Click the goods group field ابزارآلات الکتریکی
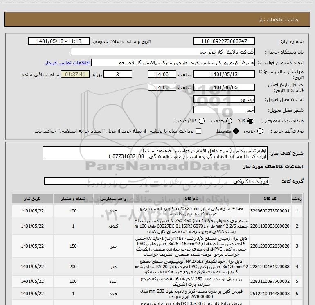This screenshot has height=305, width=315. pyautogui.click(x=157, y=181)
